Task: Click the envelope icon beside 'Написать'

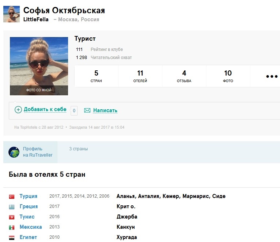Action: [87, 110]
